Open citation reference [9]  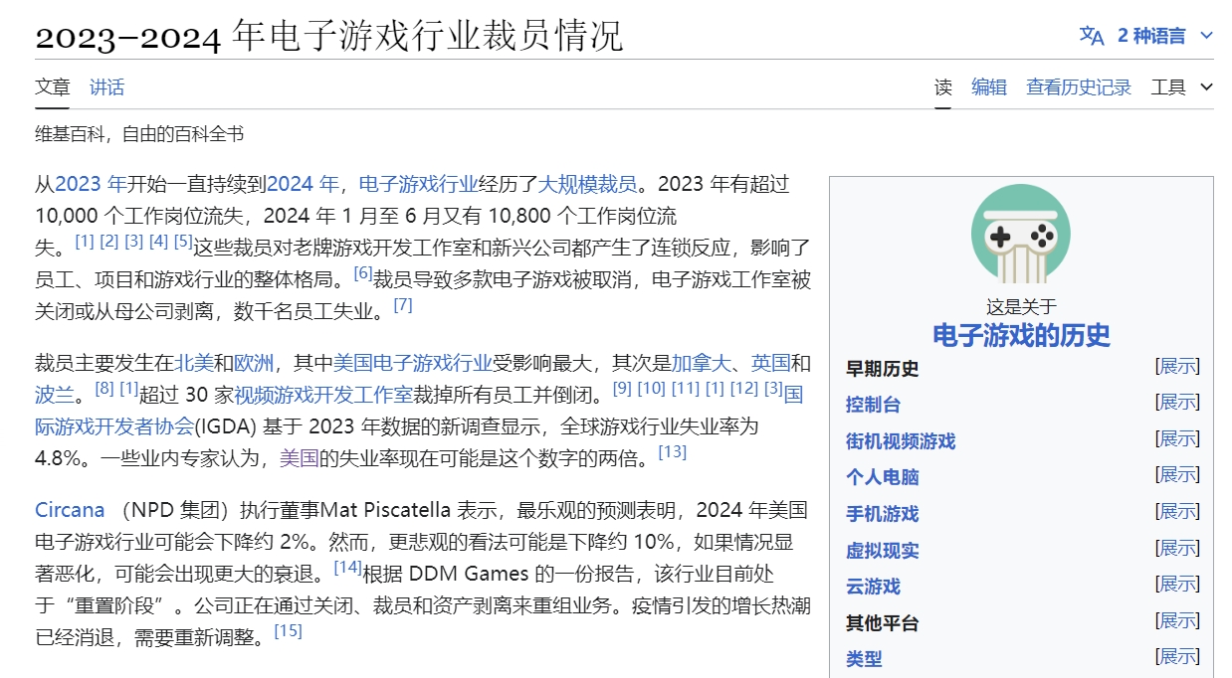tap(622, 389)
